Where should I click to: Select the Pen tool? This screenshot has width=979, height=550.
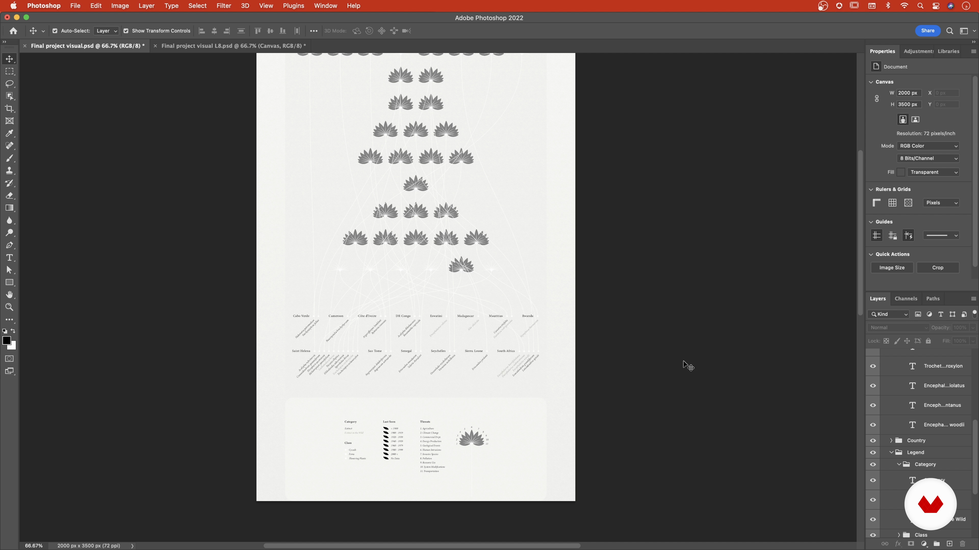click(x=9, y=245)
